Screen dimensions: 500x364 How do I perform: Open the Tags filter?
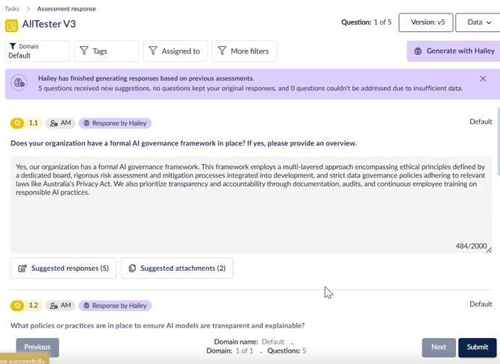[107, 51]
